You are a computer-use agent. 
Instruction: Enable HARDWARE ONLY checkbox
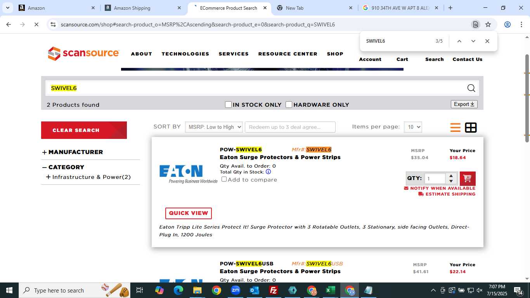click(x=289, y=104)
